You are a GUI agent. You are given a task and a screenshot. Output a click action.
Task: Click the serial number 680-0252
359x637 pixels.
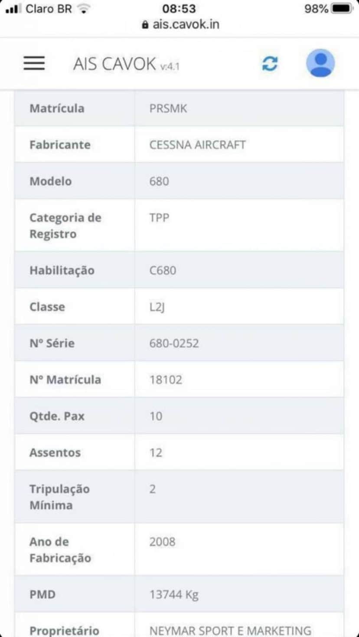coord(174,343)
